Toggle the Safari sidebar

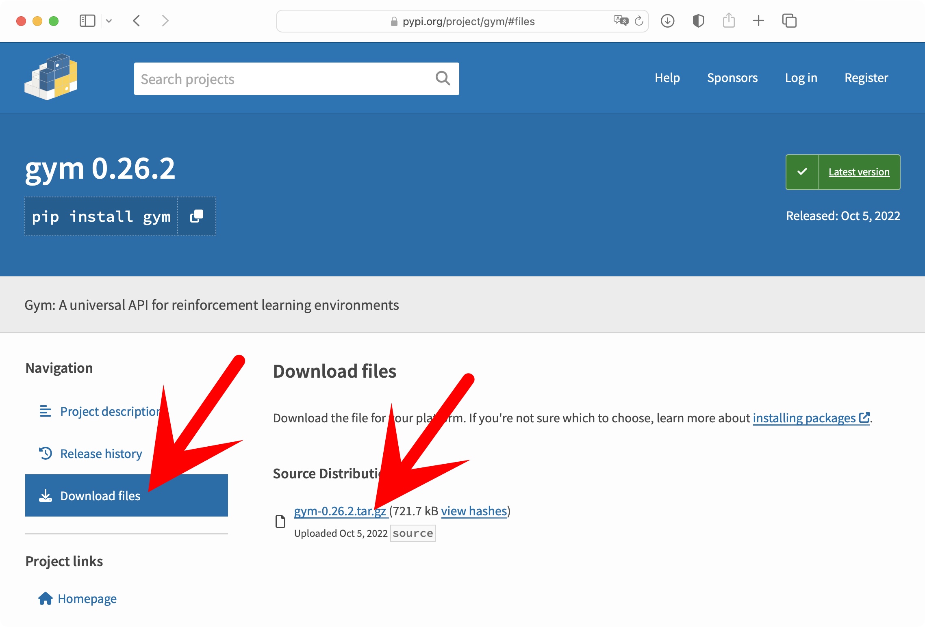coord(87,21)
